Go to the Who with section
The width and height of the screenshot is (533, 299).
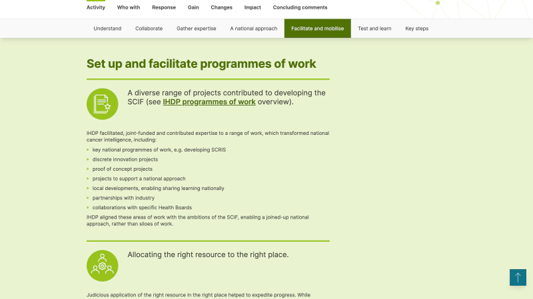(x=129, y=8)
